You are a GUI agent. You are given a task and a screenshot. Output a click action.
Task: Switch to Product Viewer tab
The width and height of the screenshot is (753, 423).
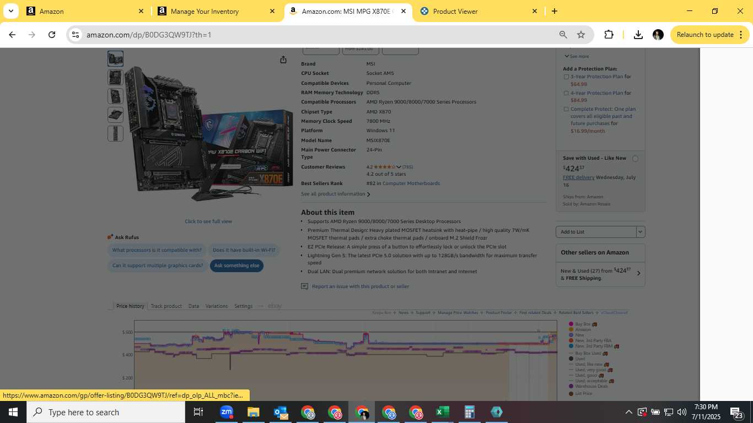478,11
